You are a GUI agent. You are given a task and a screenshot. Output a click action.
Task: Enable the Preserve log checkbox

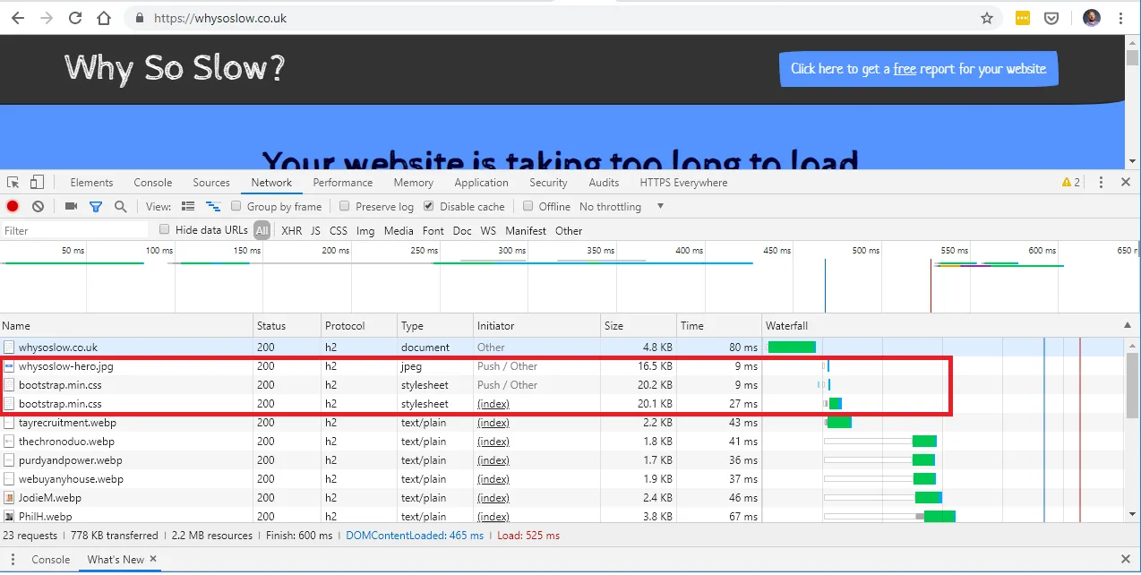coord(345,206)
